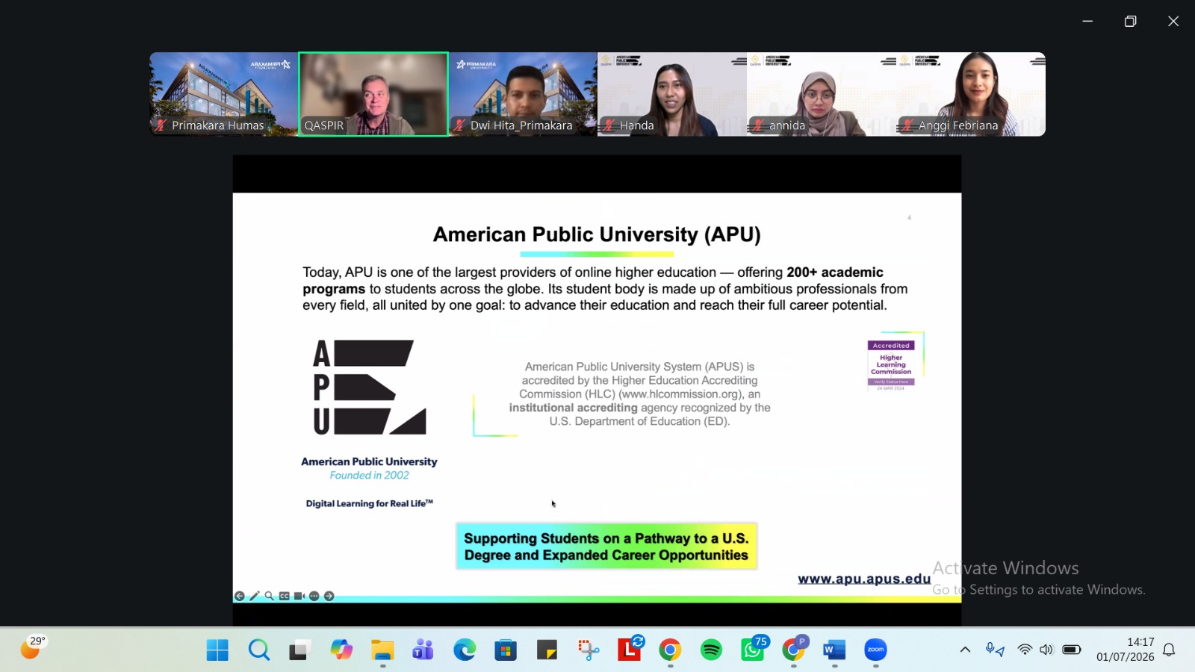Viewport: 1195px width, 672px height.
Task: Click the muted mic icon beside annida
Action: coord(759,125)
